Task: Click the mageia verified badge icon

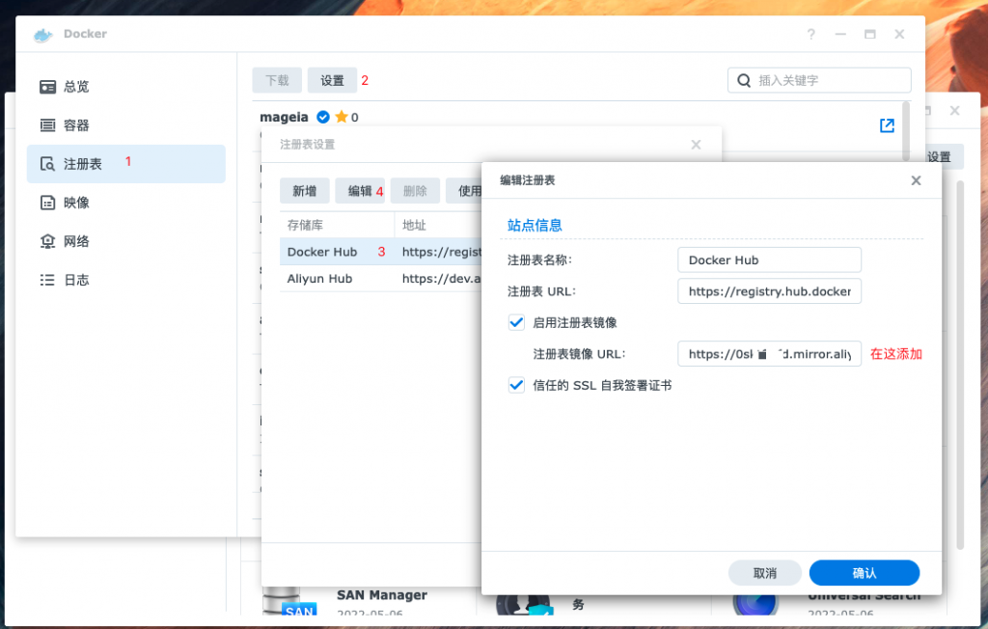Action: [323, 117]
